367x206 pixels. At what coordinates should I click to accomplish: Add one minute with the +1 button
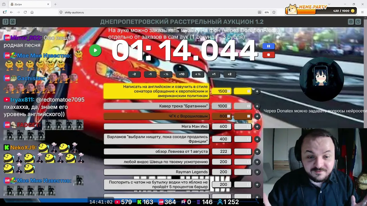214,74
